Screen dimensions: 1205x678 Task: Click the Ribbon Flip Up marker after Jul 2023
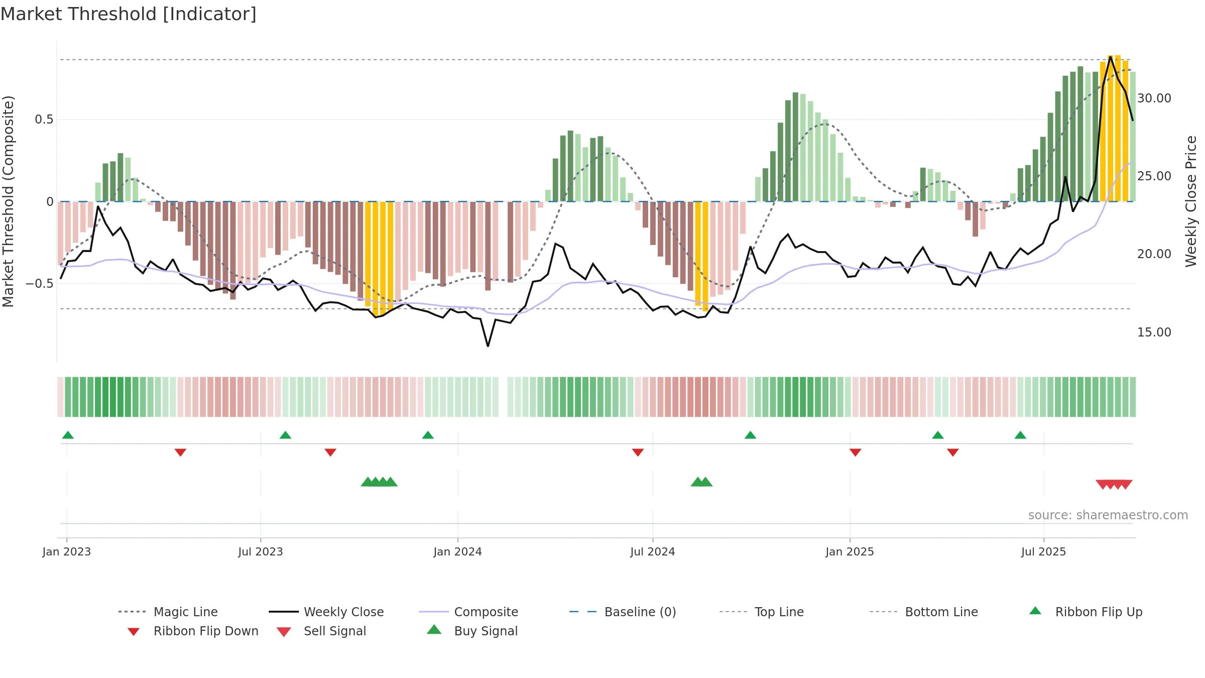coord(285,435)
